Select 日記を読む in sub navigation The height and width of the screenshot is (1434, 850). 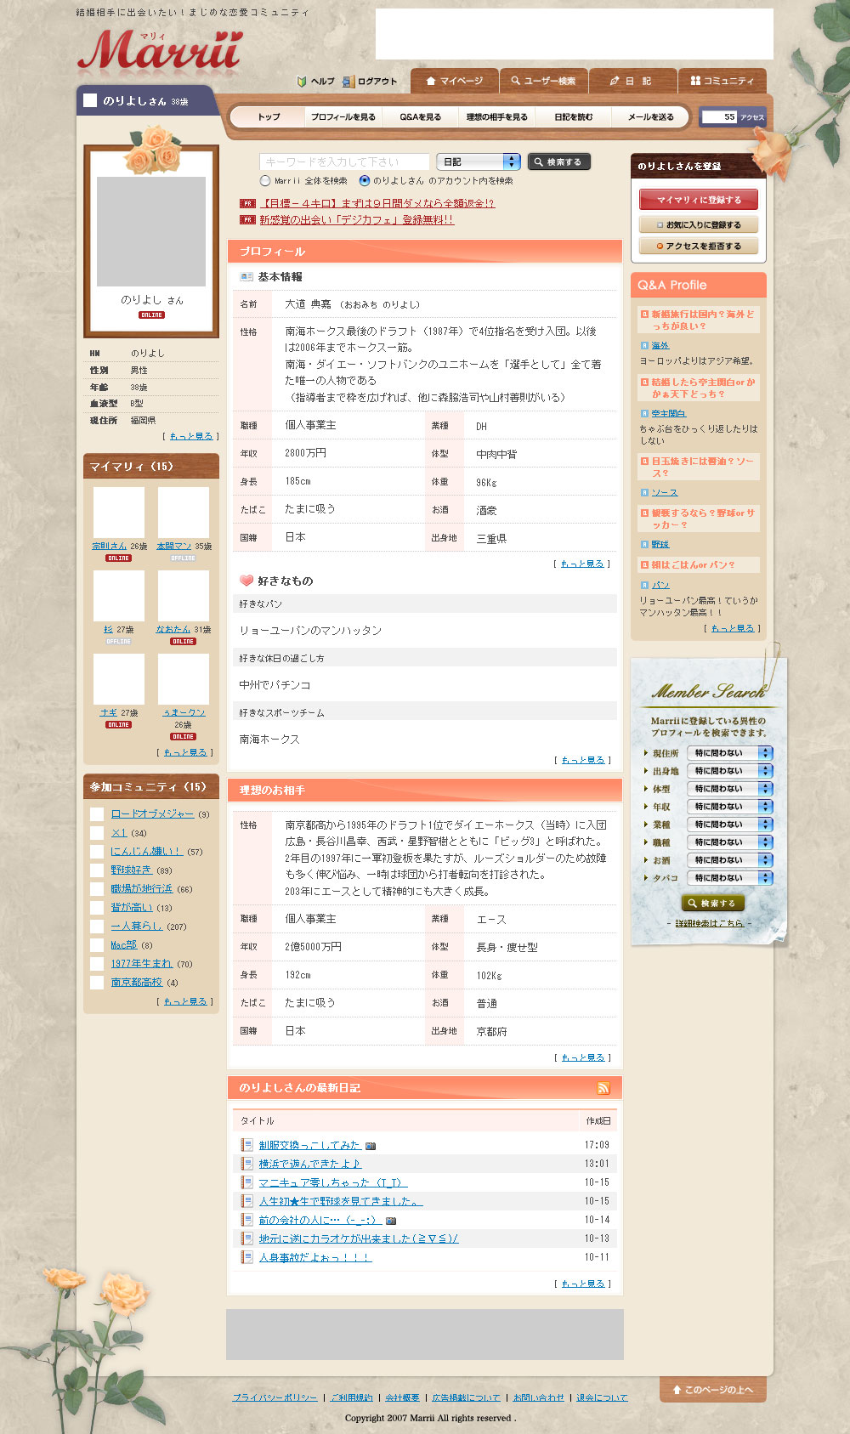pos(573,117)
